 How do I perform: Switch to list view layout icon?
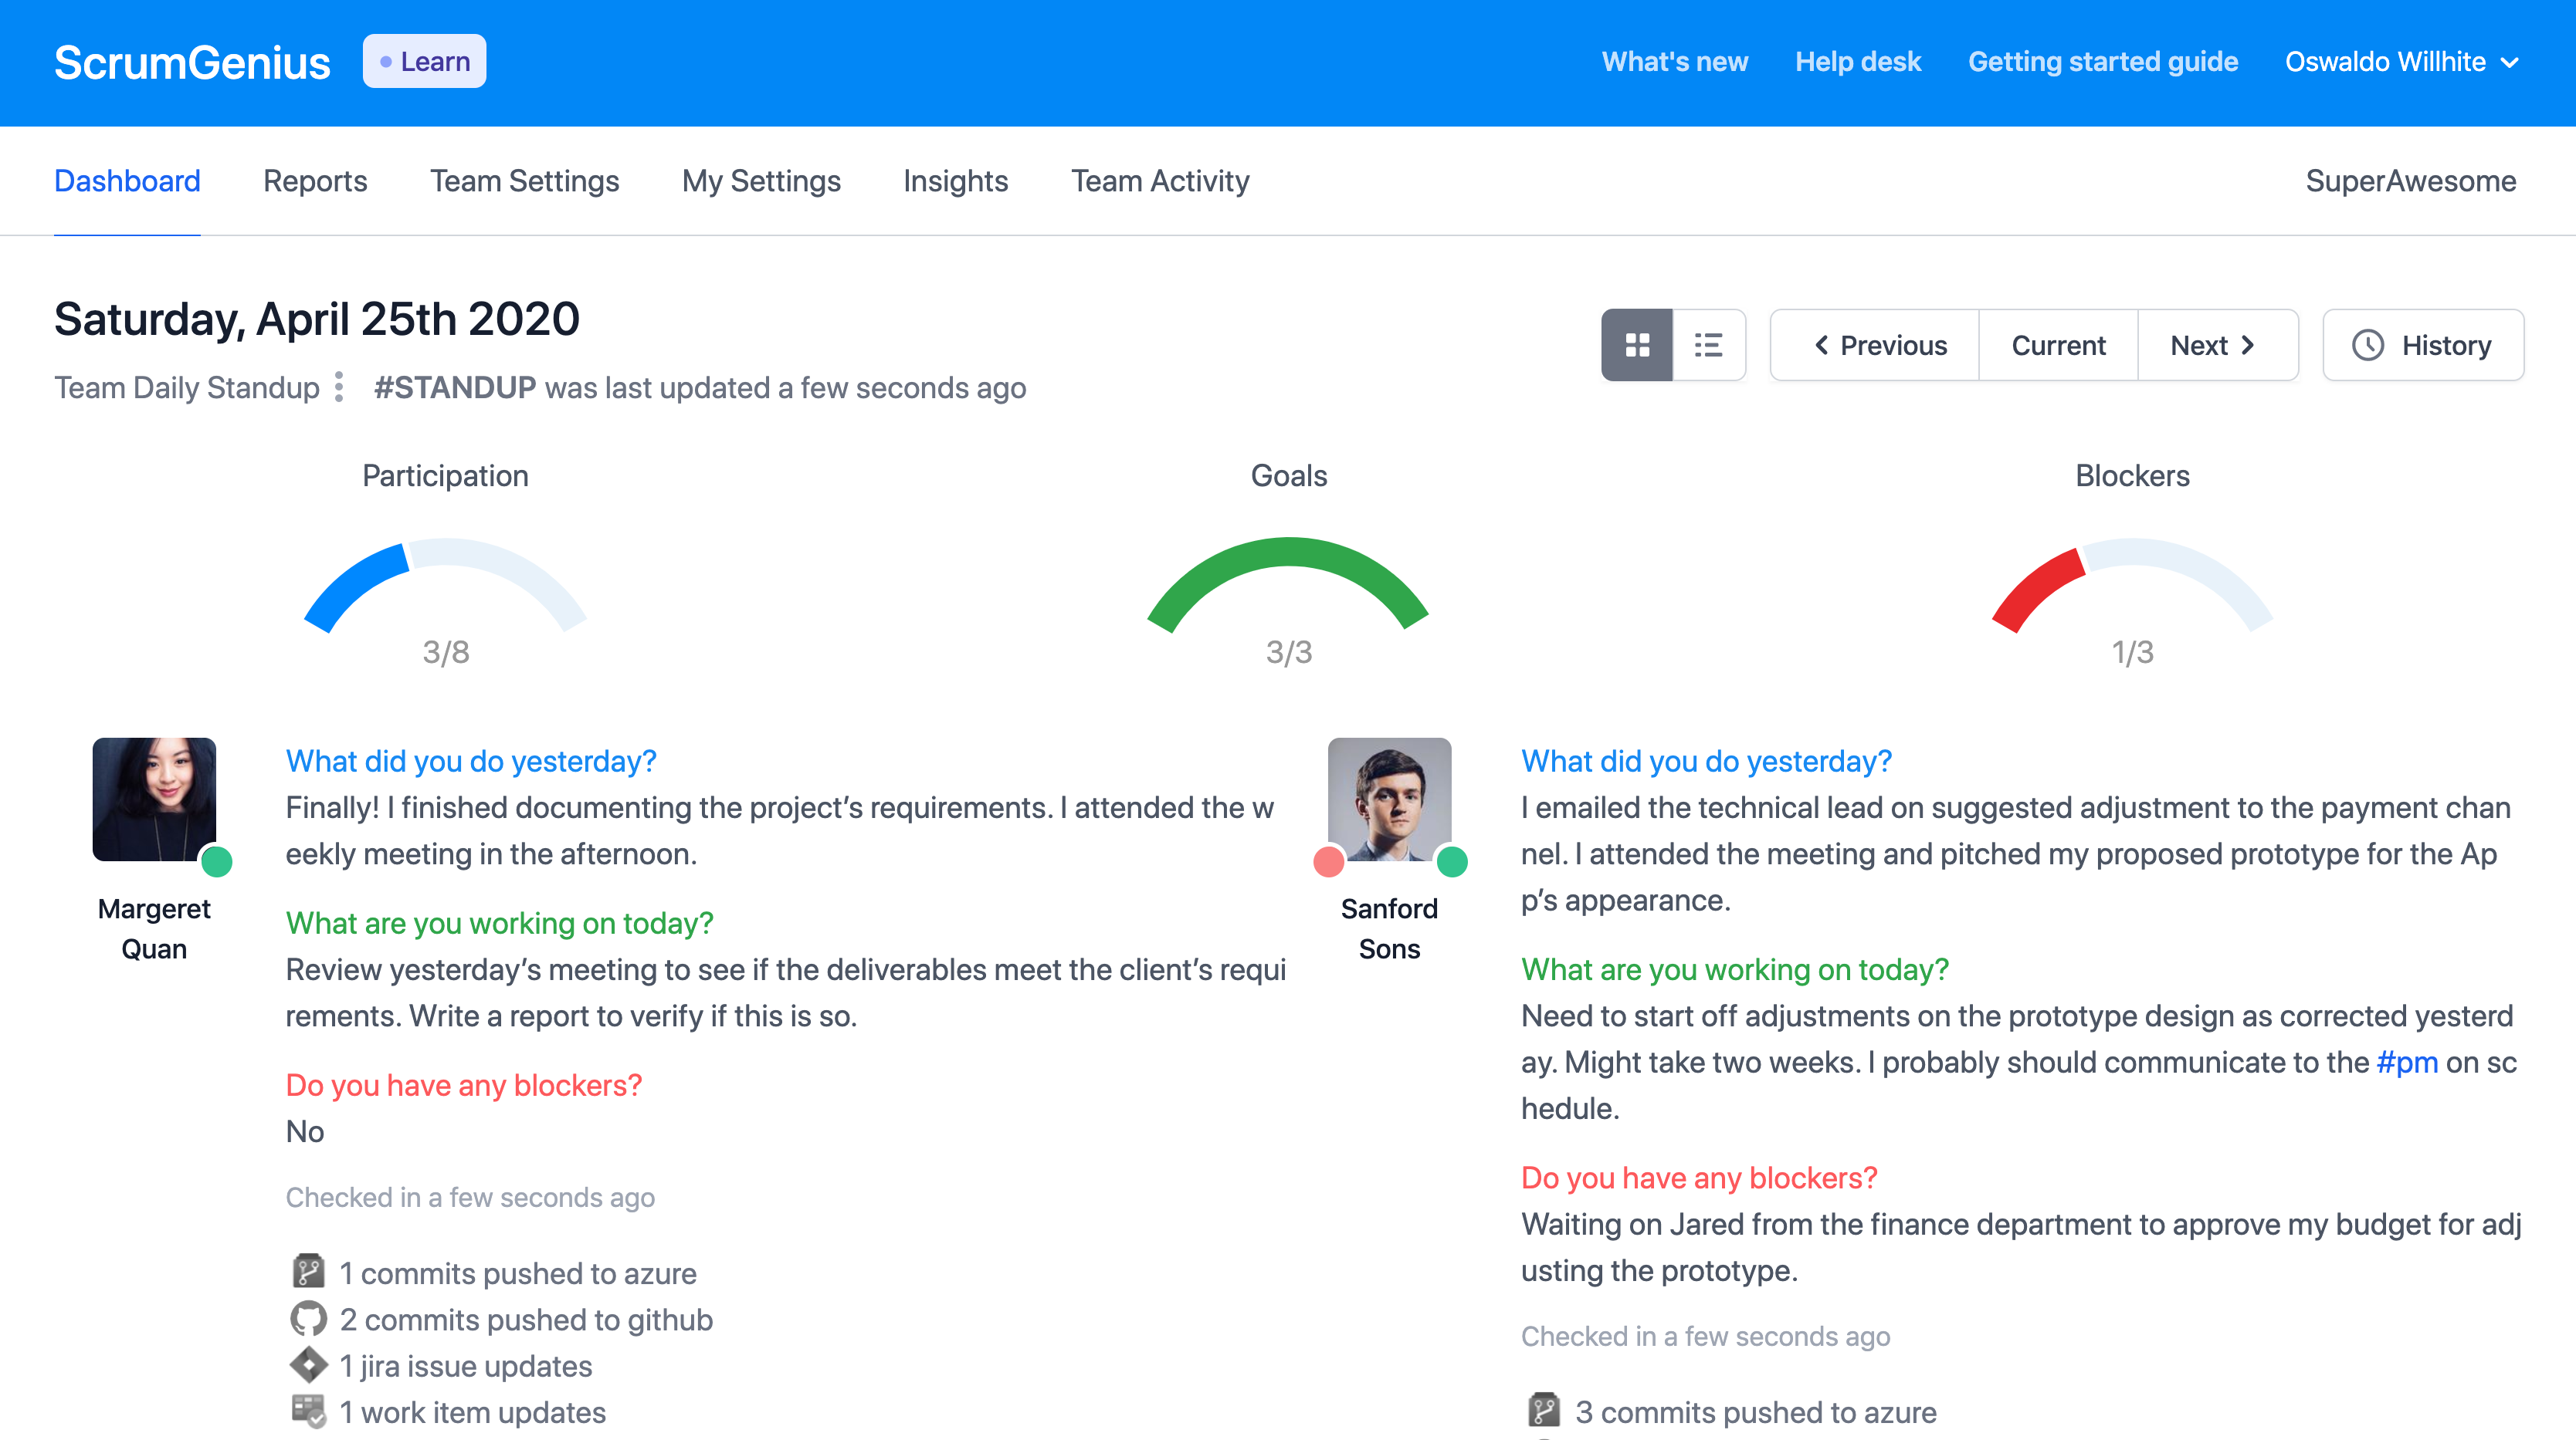point(1708,345)
